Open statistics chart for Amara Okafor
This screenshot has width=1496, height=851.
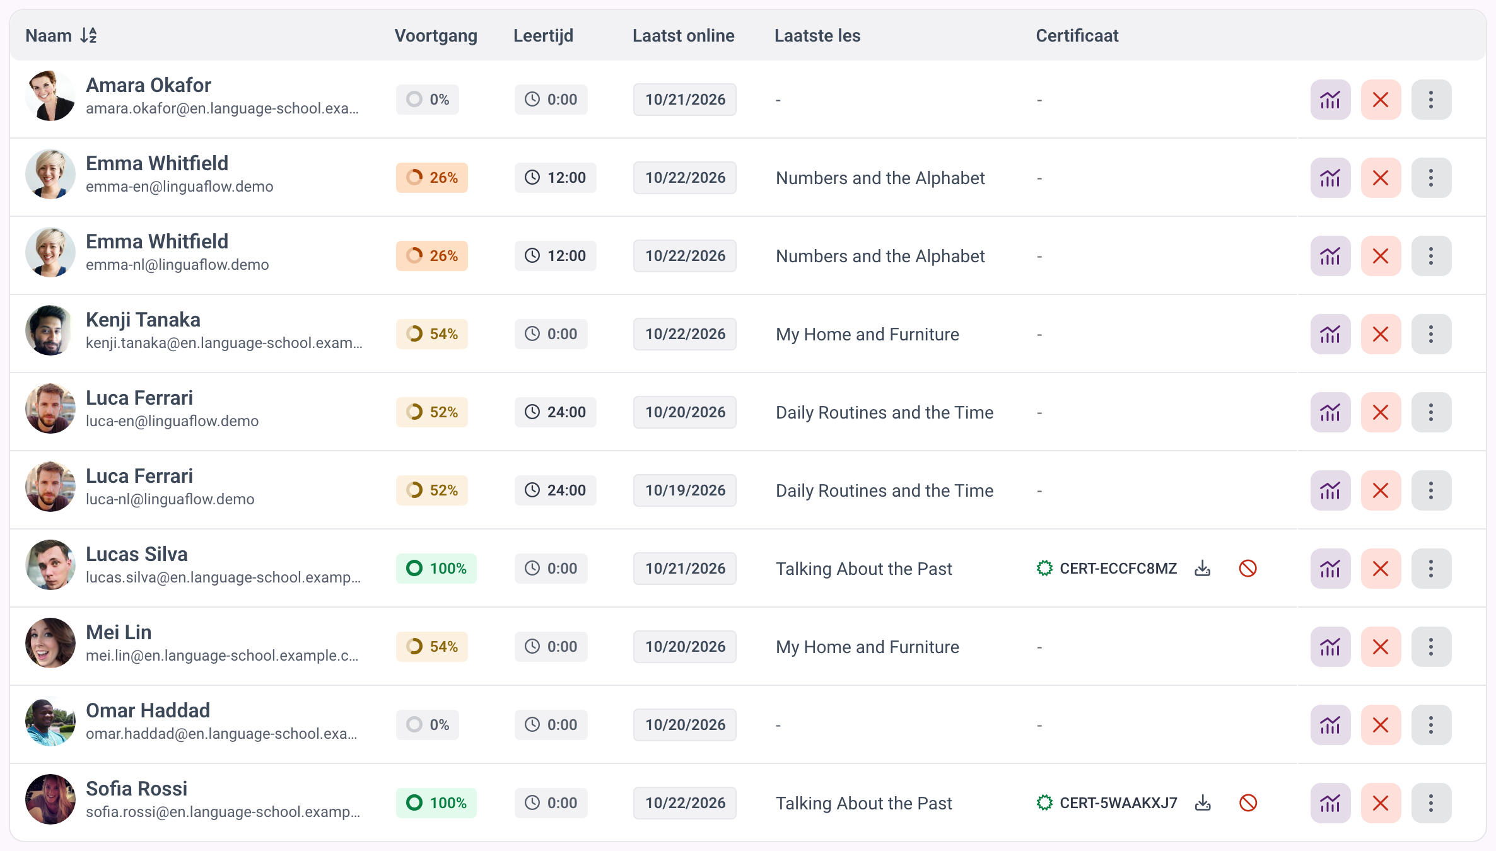[1330, 100]
